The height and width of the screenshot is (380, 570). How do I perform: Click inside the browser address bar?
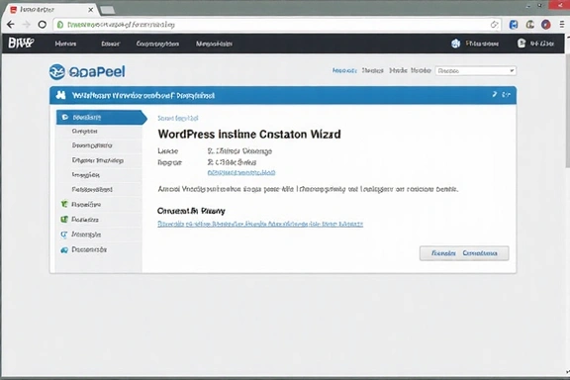[x=276, y=25]
